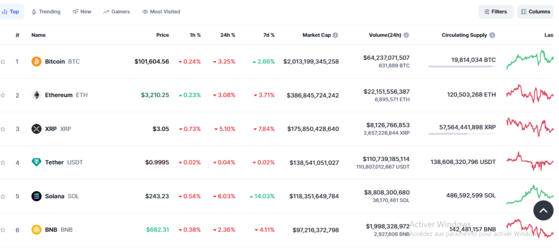
Task: Switch to the Trending tab
Action: pos(46,11)
